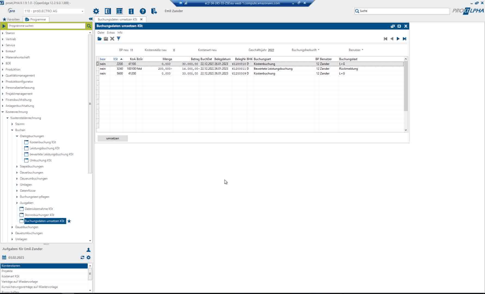Collapse the sidebar with double-arrow icon

90,19
